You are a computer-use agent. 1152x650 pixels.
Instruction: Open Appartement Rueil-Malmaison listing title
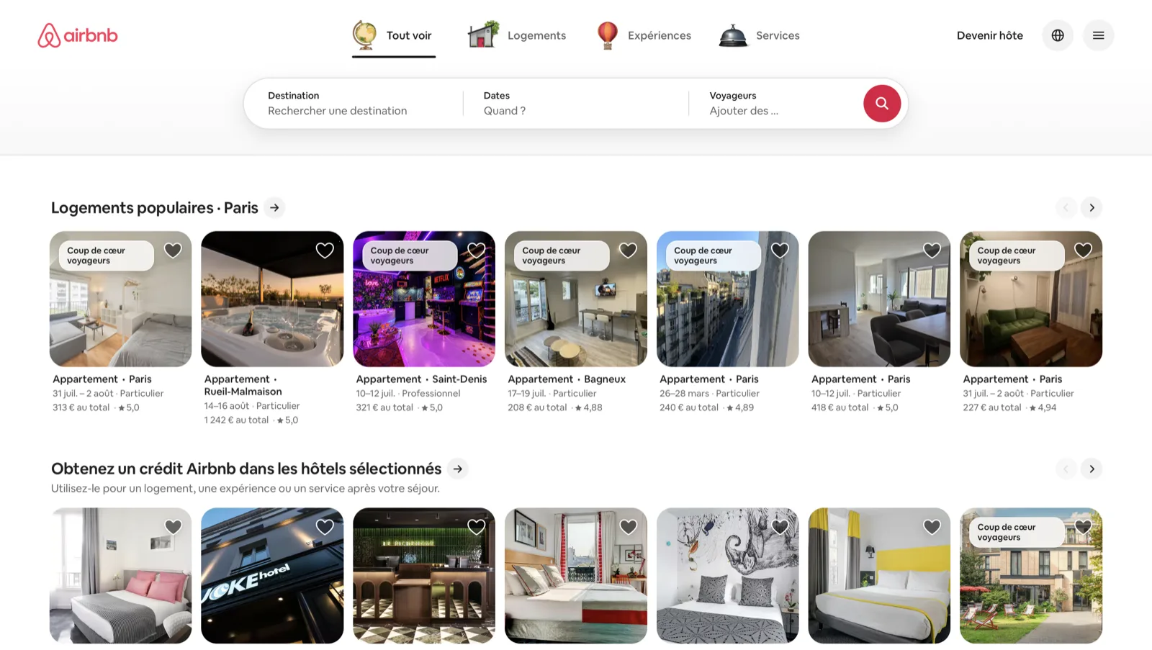243,385
